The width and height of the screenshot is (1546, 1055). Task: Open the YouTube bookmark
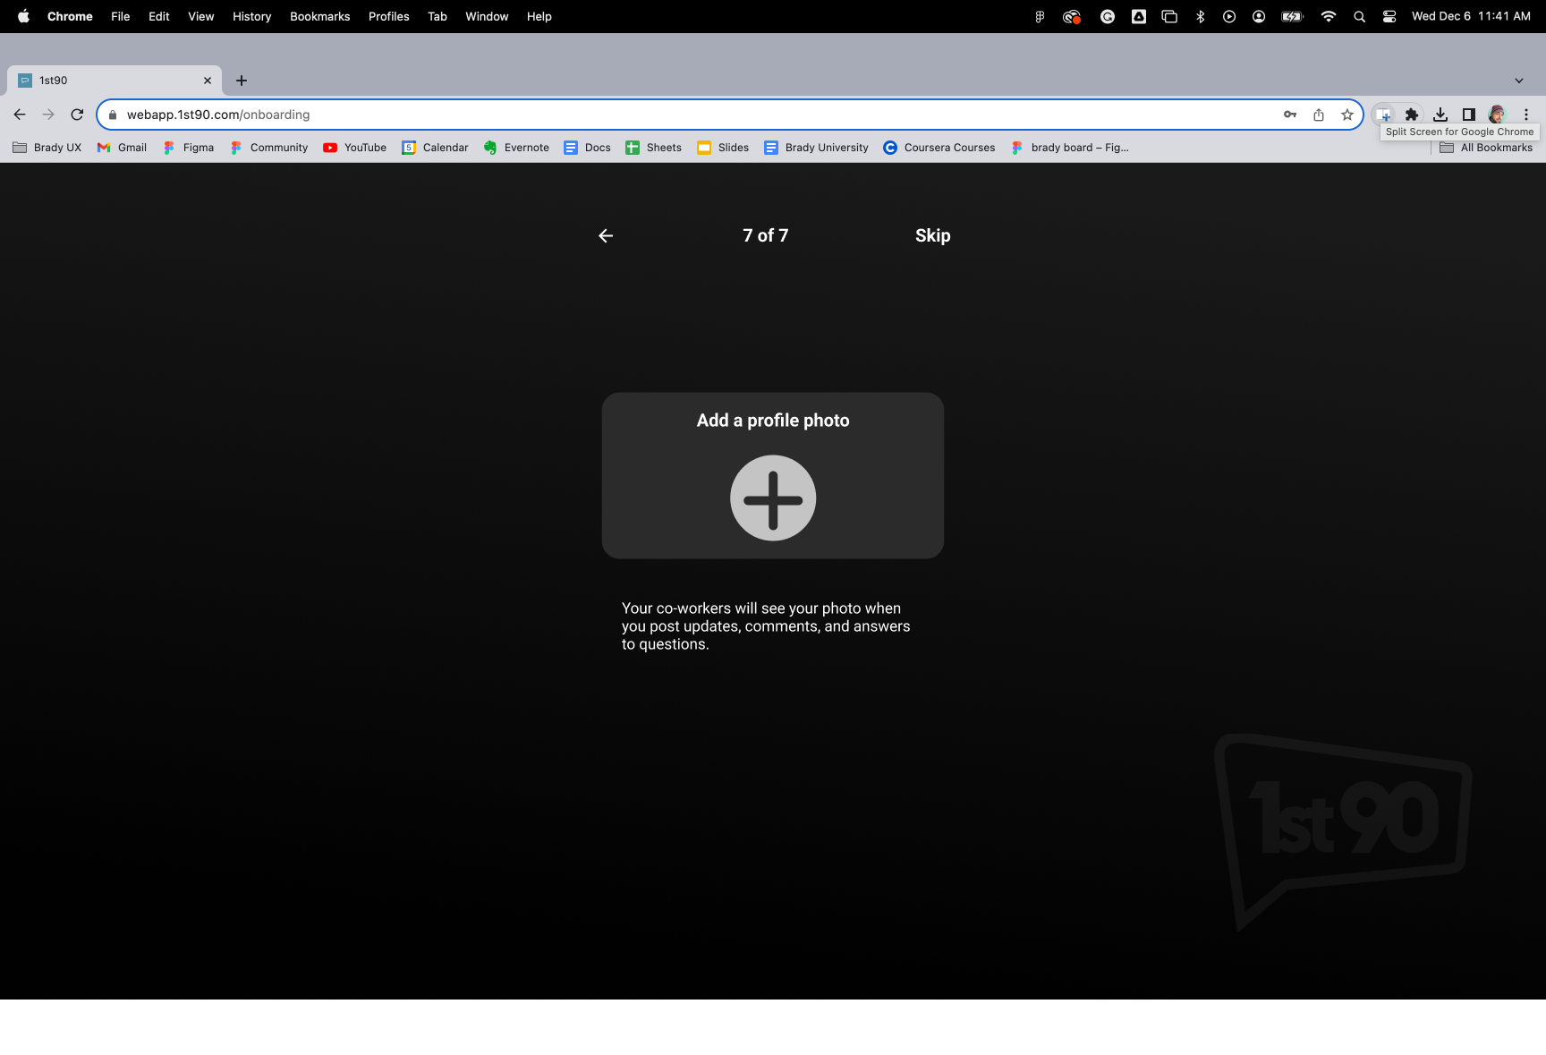[x=355, y=148]
